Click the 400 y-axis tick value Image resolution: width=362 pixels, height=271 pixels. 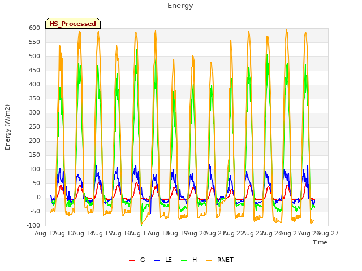click(35, 84)
